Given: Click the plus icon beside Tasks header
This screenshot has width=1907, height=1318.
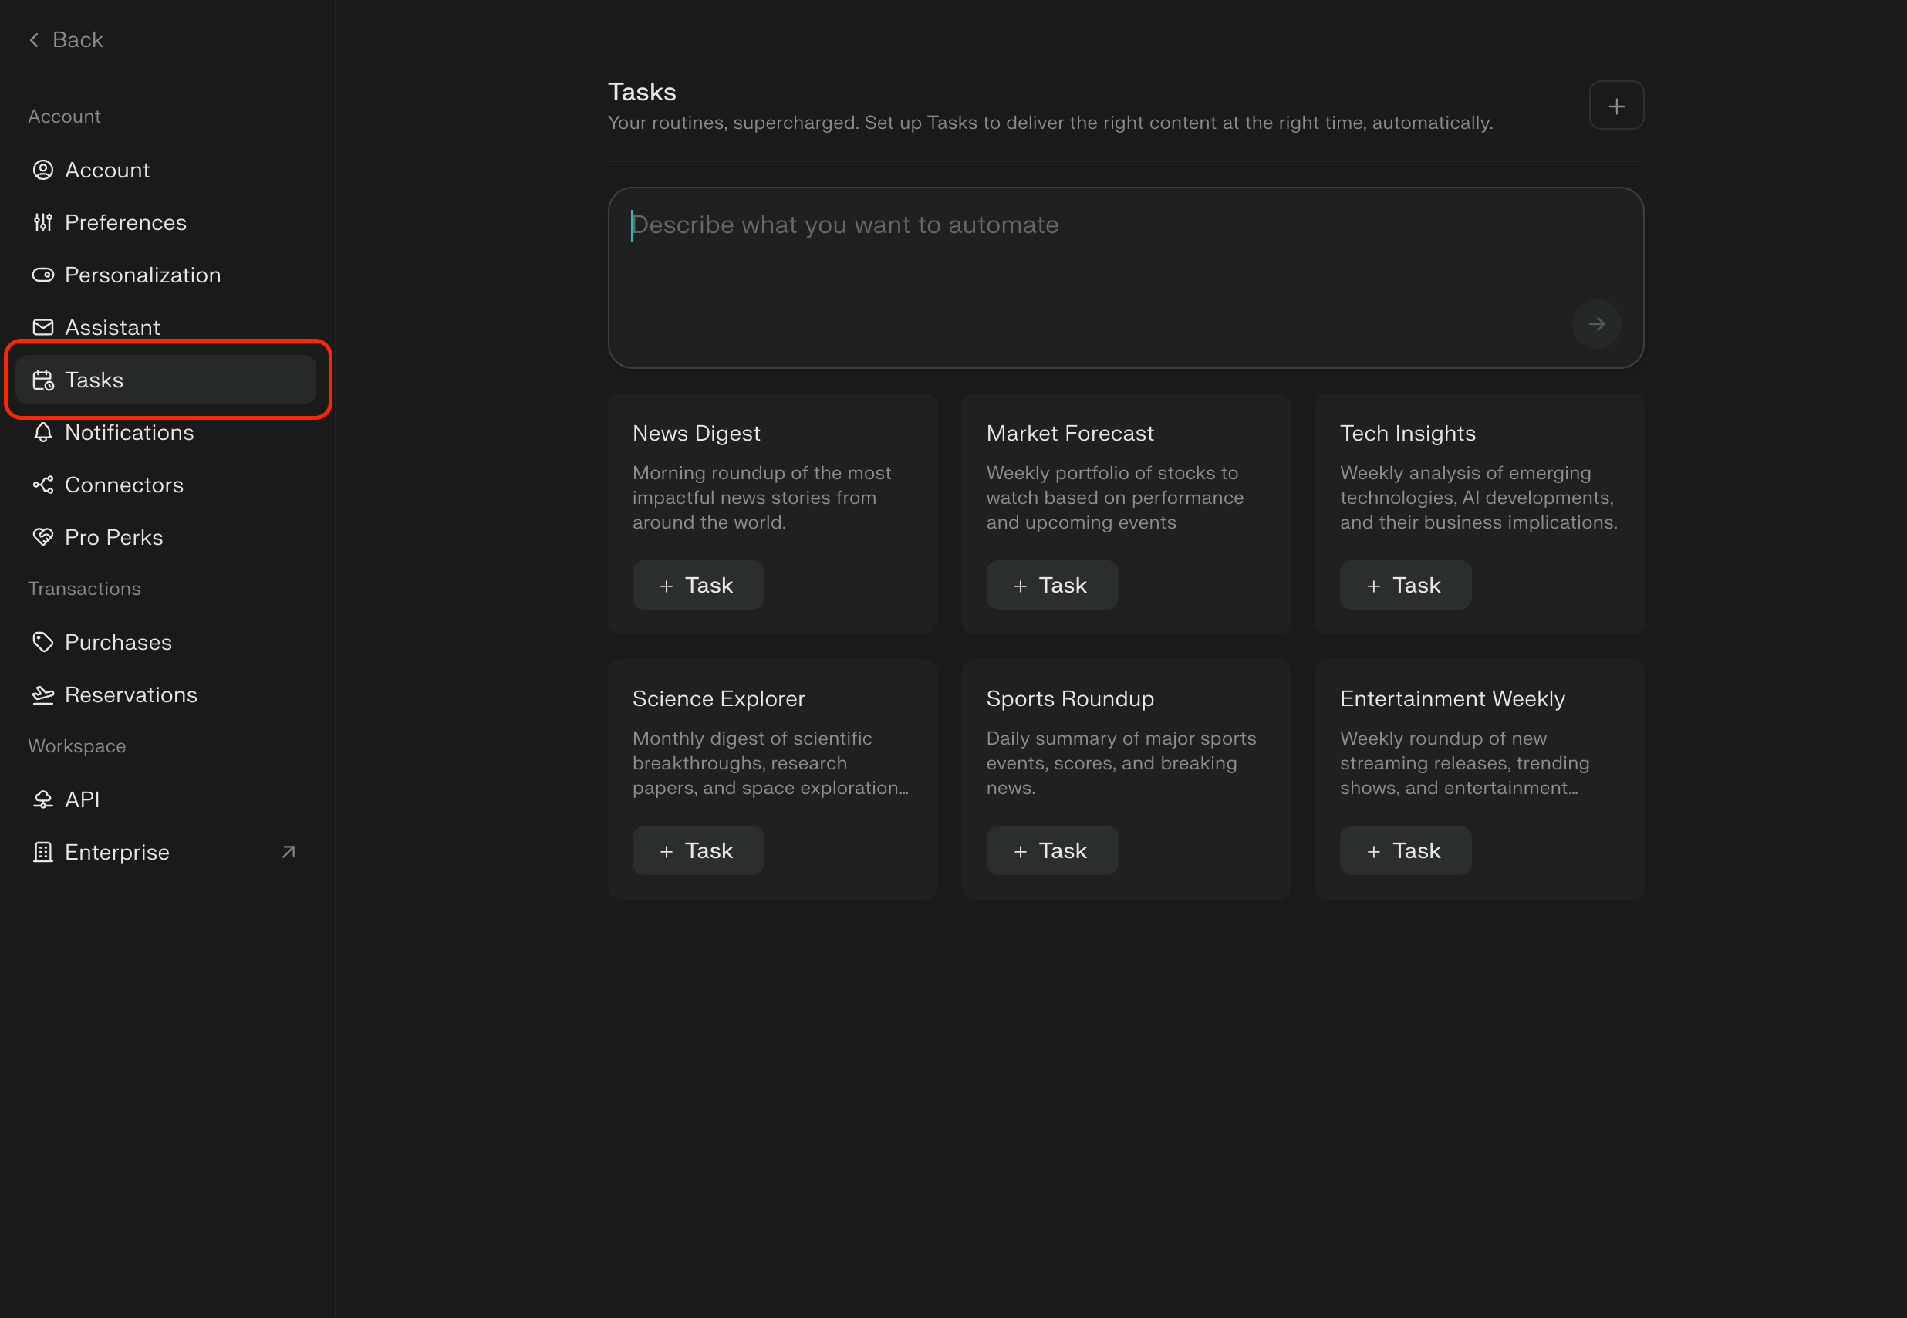Looking at the screenshot, I should (1615, 106).
